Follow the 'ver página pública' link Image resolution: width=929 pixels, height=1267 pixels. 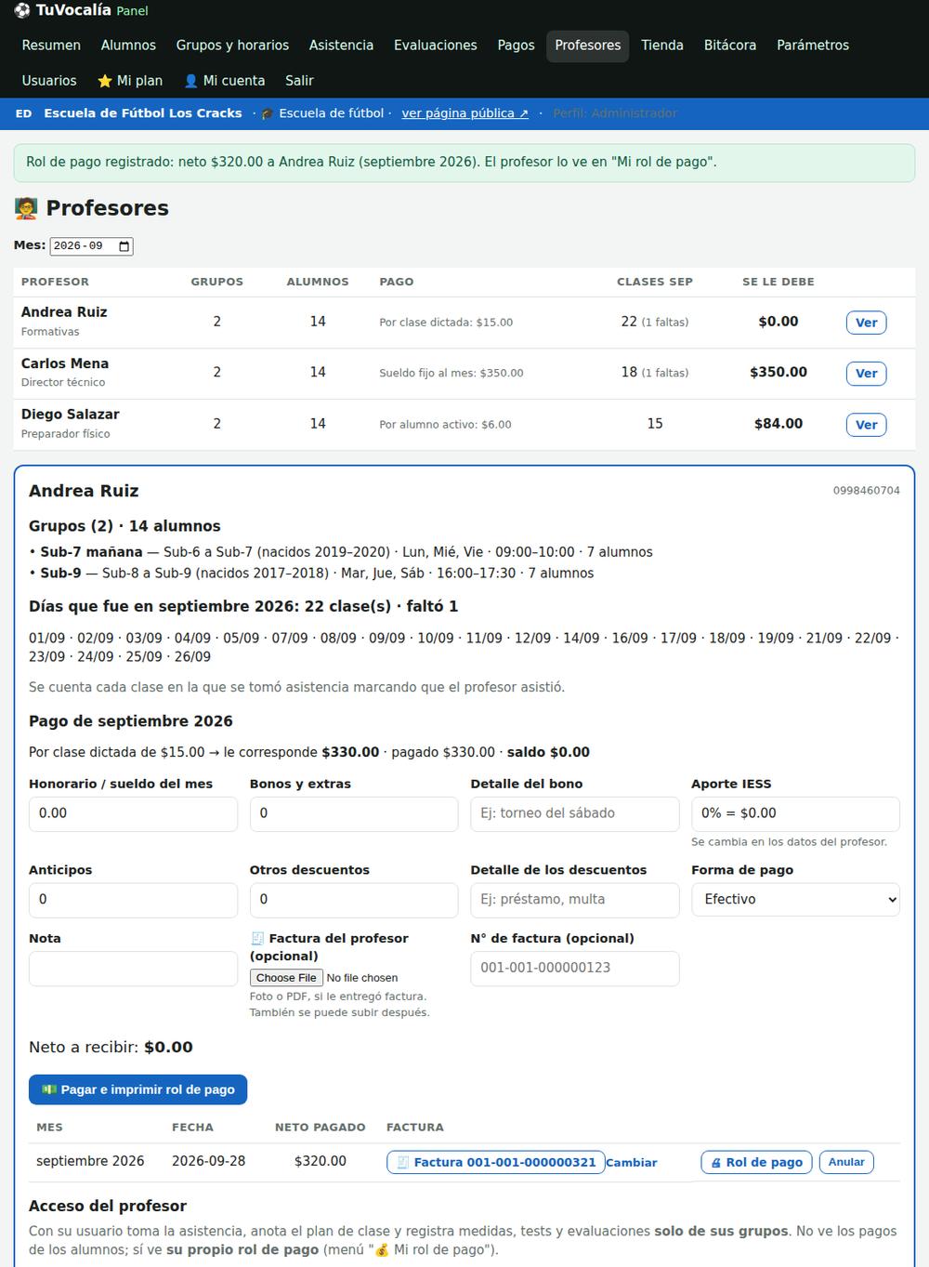pos(464,113)
